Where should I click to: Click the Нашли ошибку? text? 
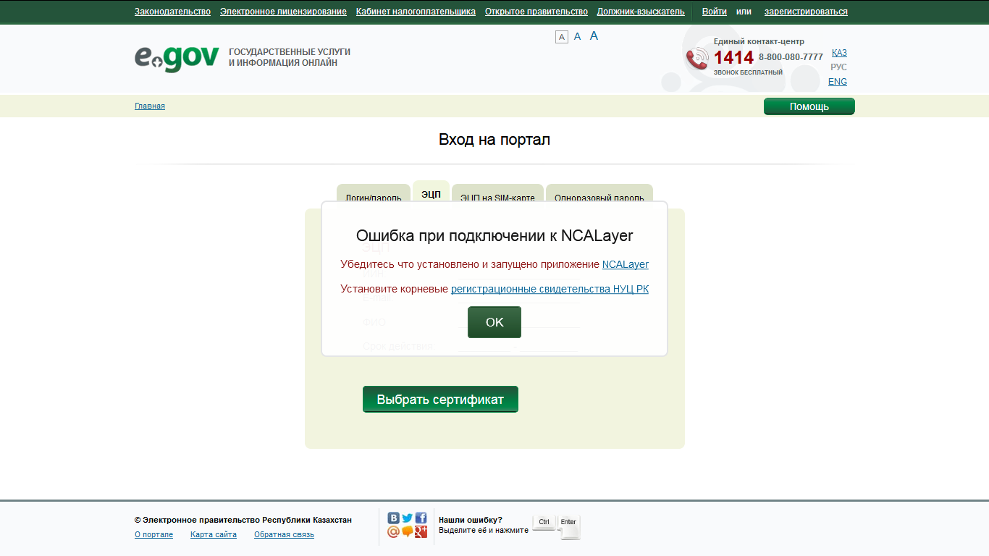471,520
